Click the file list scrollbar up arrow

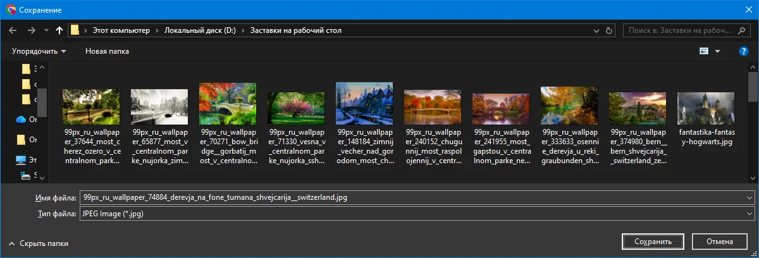tap(753, 67)
